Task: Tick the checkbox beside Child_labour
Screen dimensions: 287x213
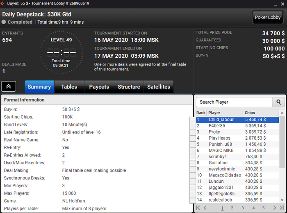Action: (x=193, y=120)
